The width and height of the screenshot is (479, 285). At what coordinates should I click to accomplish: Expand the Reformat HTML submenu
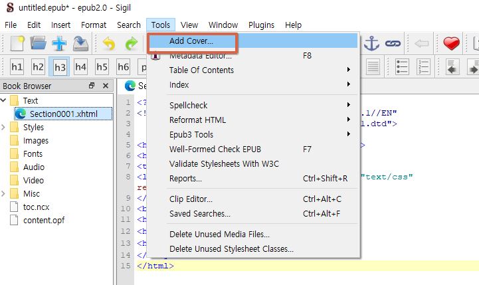tap(253, 120)
